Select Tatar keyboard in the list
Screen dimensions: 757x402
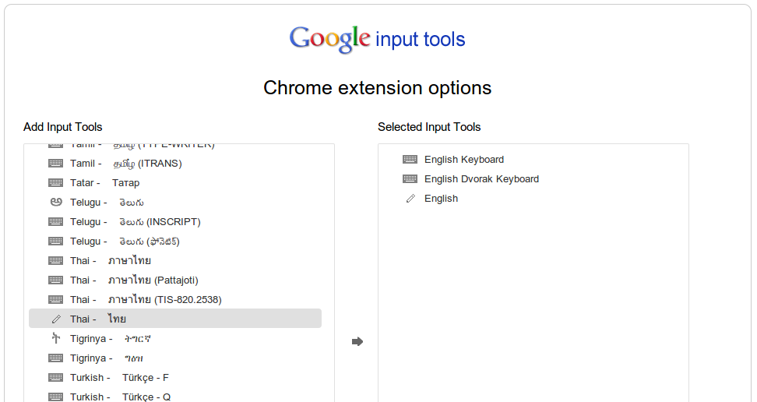click(x=175, y=182)
